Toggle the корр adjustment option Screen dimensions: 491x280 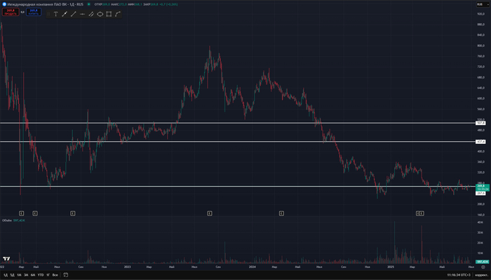point(482,275)
